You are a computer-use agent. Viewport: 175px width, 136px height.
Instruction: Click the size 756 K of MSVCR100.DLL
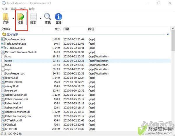pos(57,82)
